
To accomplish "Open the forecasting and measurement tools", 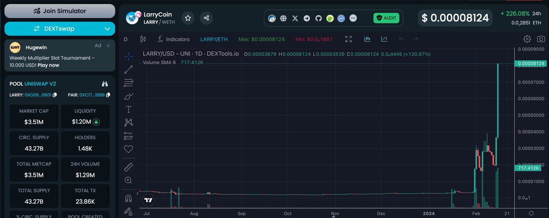I will [x=129, y=136].
